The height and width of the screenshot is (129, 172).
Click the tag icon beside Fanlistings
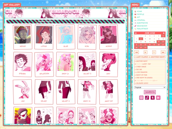(135, 29)
